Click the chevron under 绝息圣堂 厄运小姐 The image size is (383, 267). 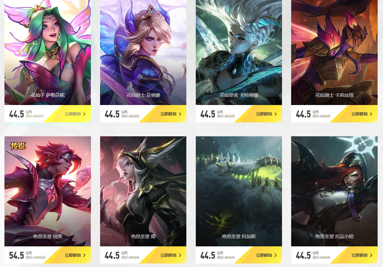click(371, 255)
